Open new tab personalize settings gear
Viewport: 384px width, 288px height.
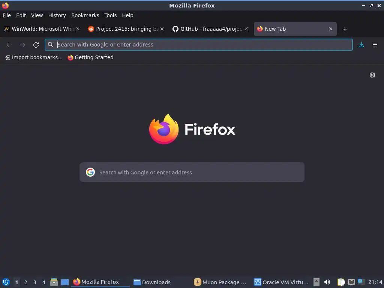pos(372,75)
